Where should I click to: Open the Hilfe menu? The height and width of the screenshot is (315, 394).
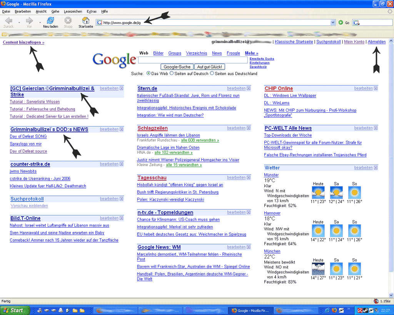coord(105,12)
